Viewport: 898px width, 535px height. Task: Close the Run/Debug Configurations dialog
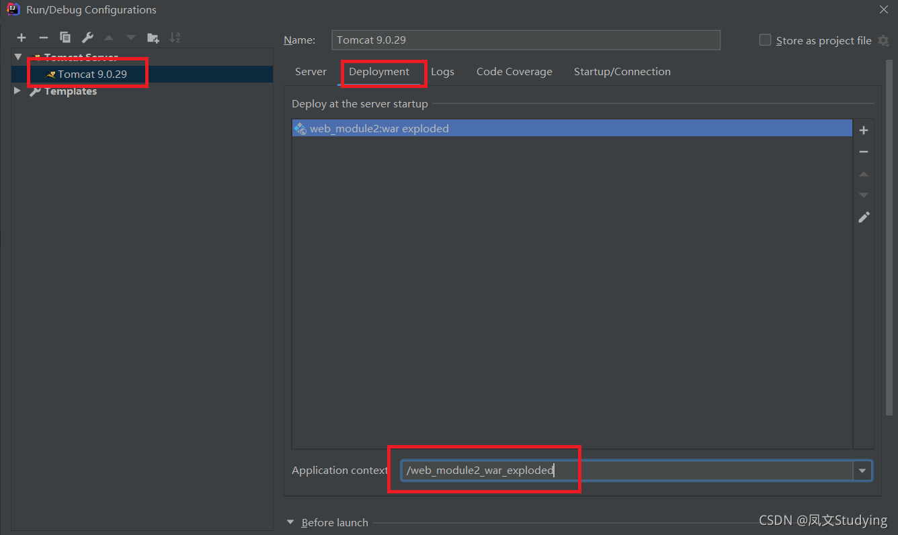pos(883,9)
